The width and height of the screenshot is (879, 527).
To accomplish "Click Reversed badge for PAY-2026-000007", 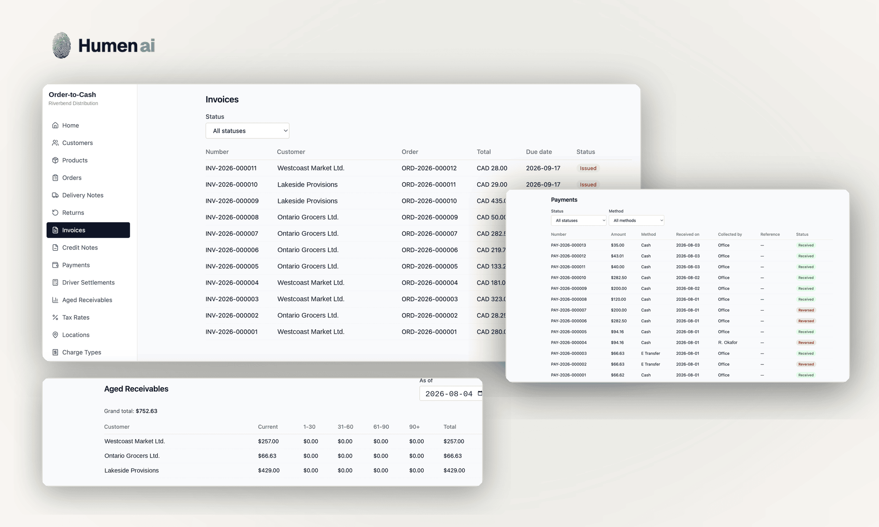I will point(806,310).
